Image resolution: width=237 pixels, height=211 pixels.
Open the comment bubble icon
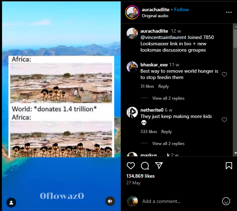pos(145,166)
